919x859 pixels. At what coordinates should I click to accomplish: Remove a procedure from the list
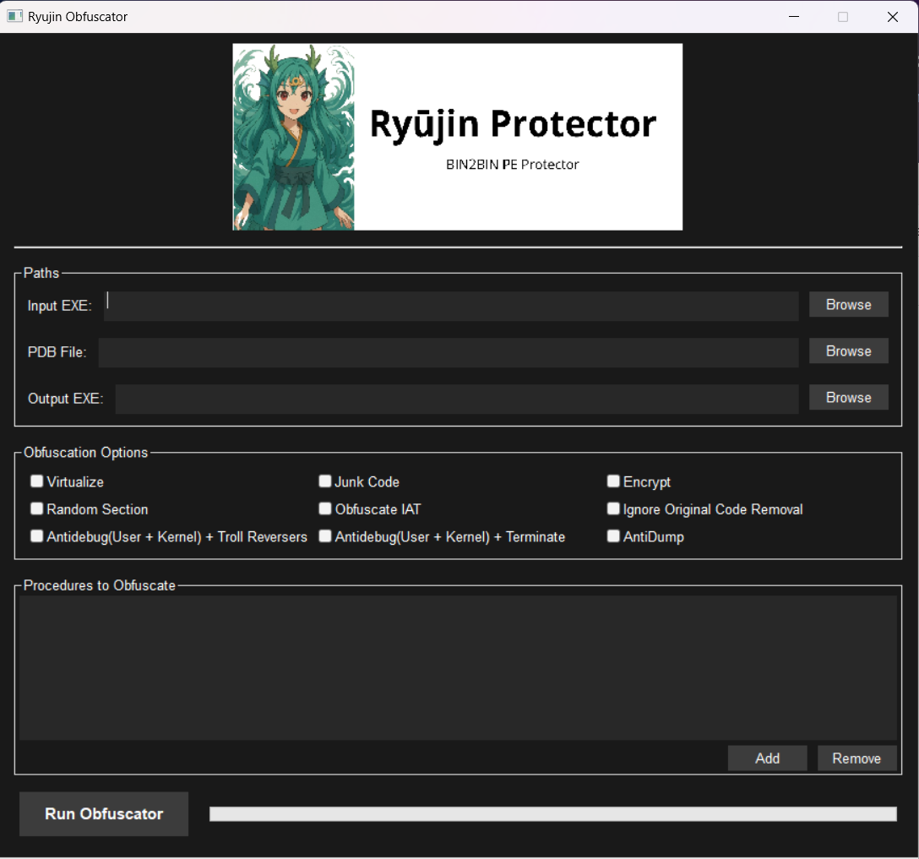(856, 758)
